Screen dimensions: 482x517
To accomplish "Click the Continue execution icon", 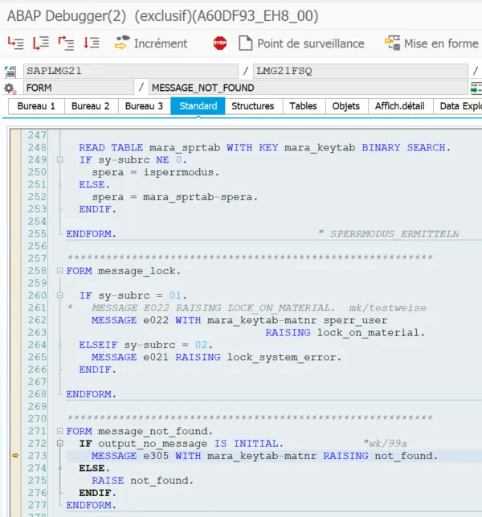I will (92, 43).
